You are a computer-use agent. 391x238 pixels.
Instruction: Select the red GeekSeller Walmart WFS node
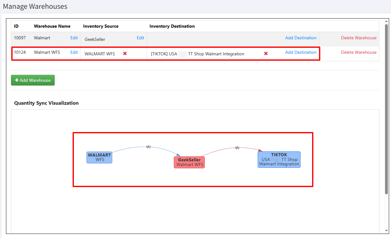[x=189, y=162]
